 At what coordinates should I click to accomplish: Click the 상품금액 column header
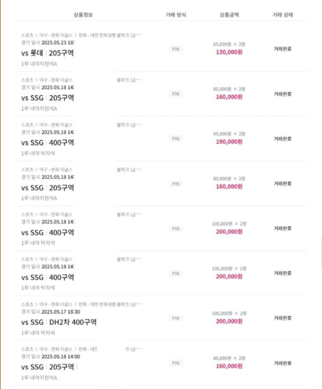pyautogui.click(x=229, y=15)
